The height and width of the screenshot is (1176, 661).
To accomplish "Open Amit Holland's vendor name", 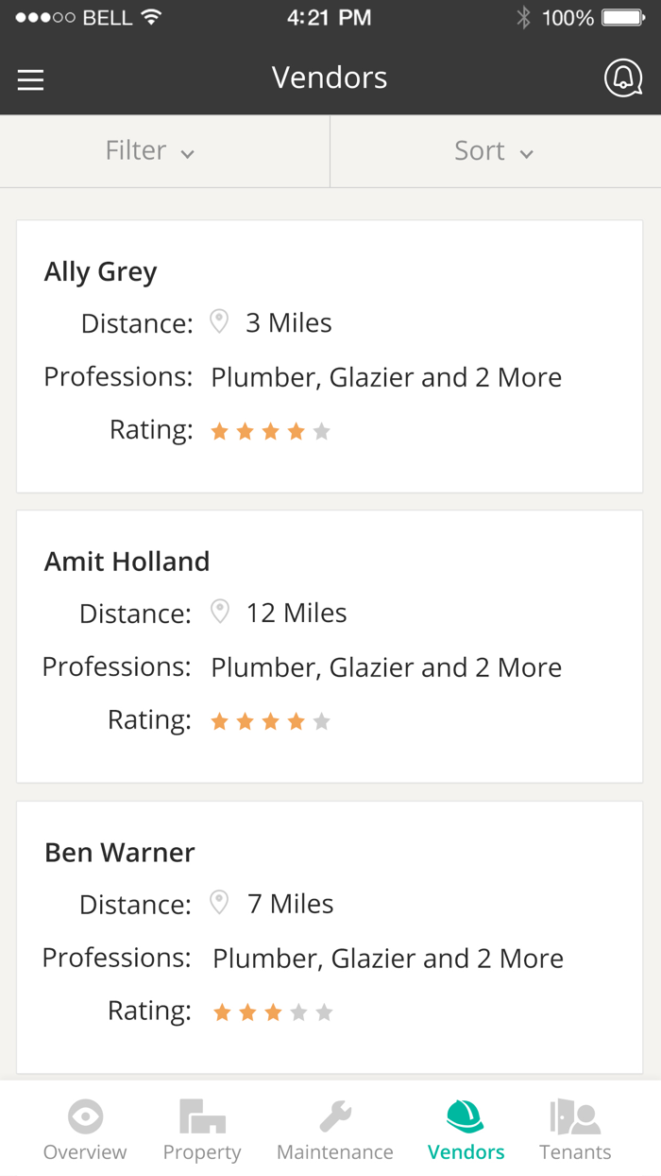I will [127, 562].
